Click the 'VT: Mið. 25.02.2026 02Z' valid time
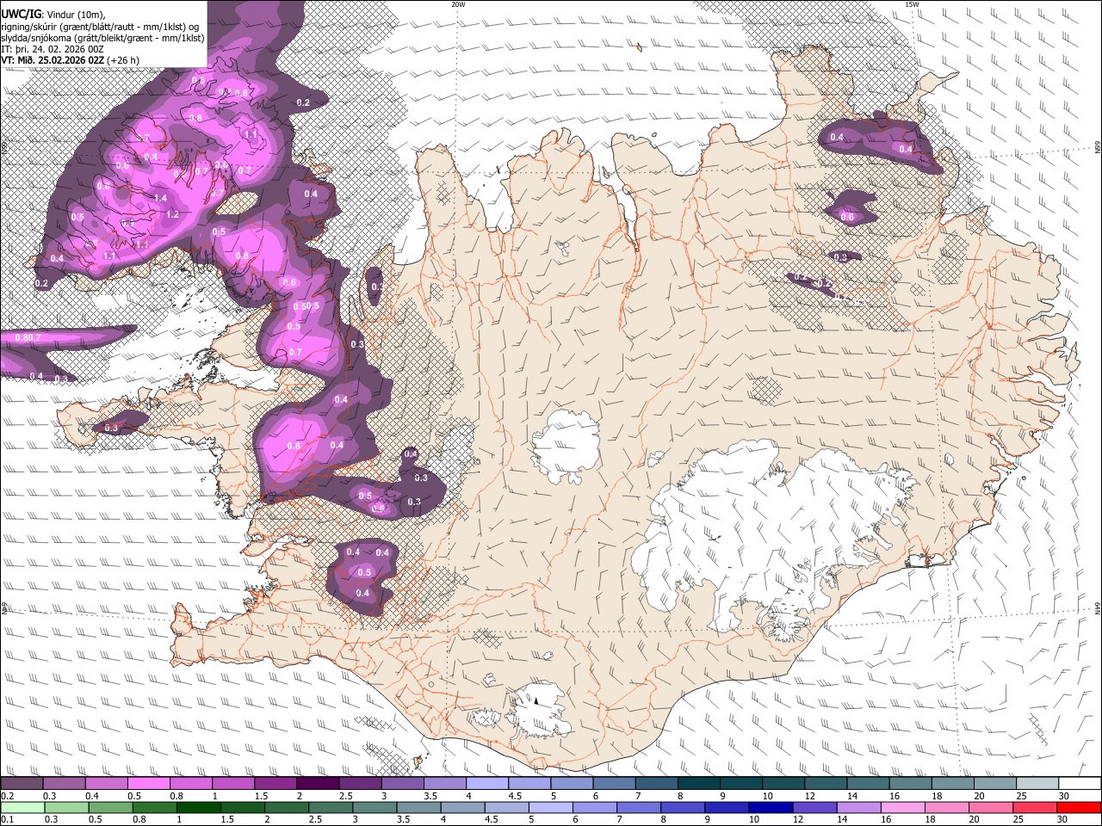The width and height of the screenshot is (1102, 826). (53, 60)
